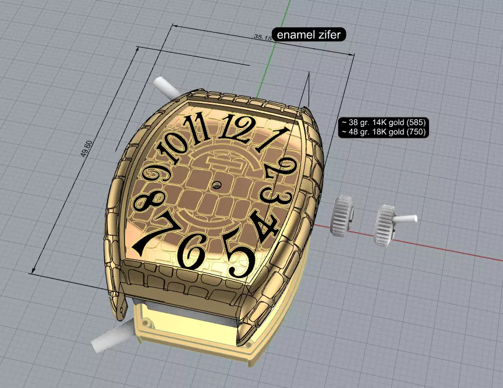Select the outer crown gear with stem
The height and width of the screenshot is (388, 503).
[x=395, y=225]
